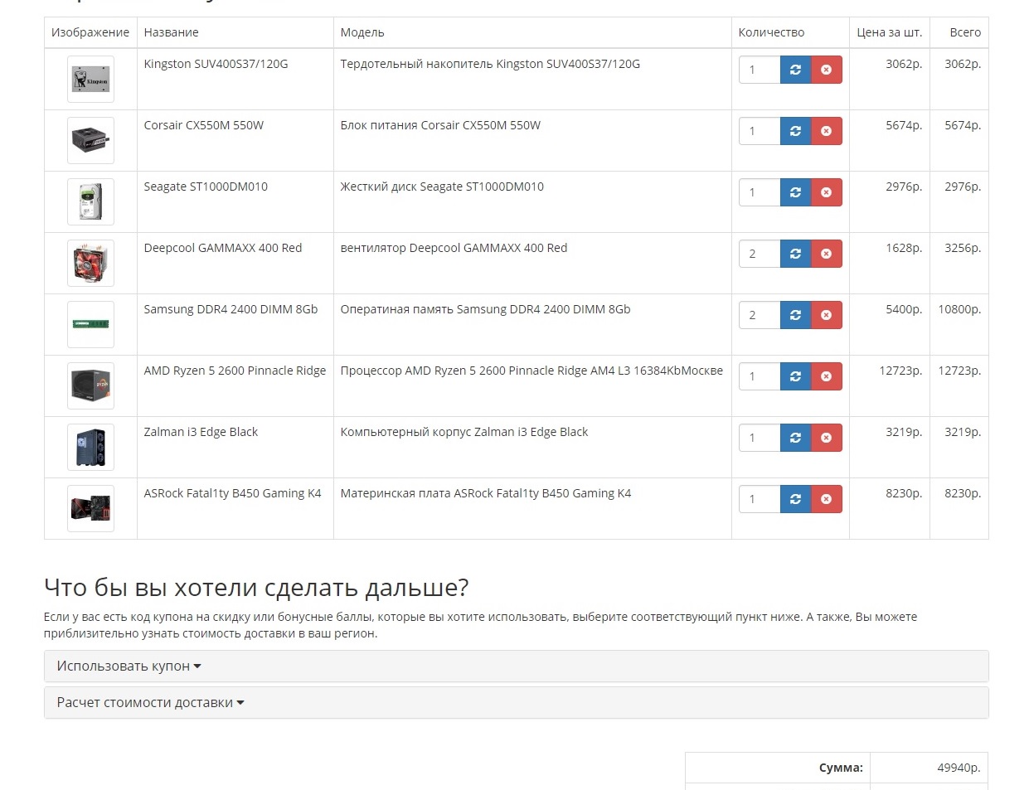Select Жесткий диск Seagate ST1000DM010 model text
The width and height of the screenshot is (1029, 790).
point(442,187)
